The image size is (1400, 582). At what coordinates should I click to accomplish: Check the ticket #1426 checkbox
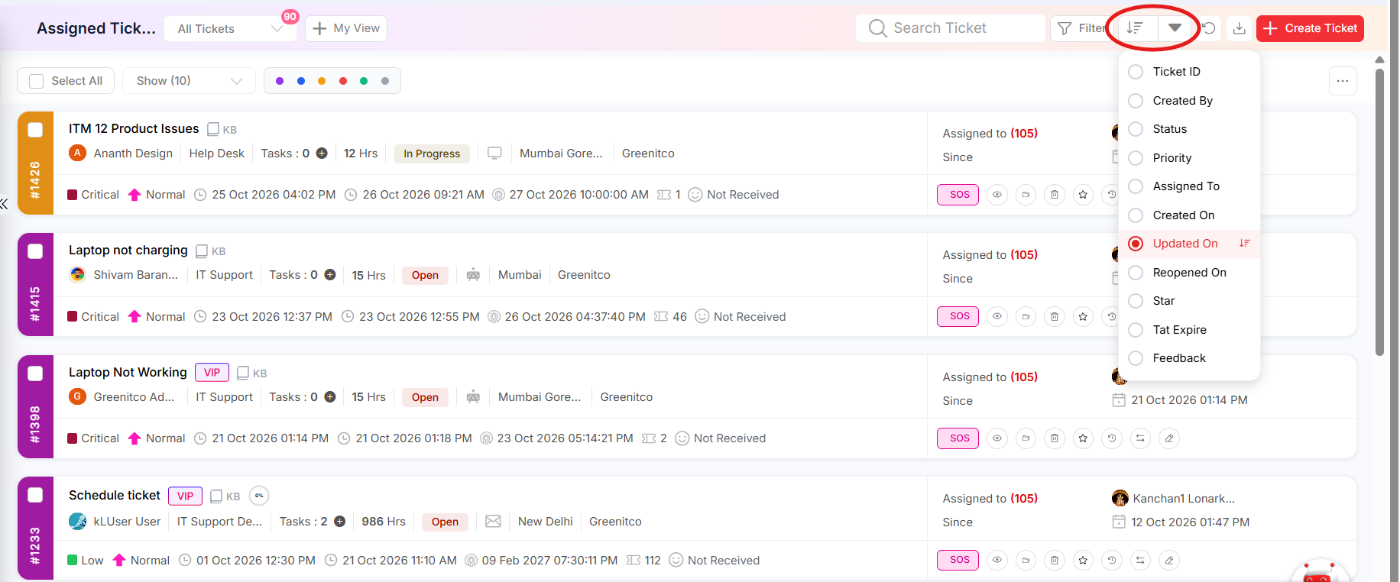pyautogui.click(x=35, y=130)
